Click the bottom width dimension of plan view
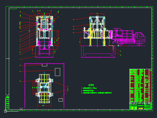Image resolution: width=157 pixels, height=118 pixels. pos(44,106)
